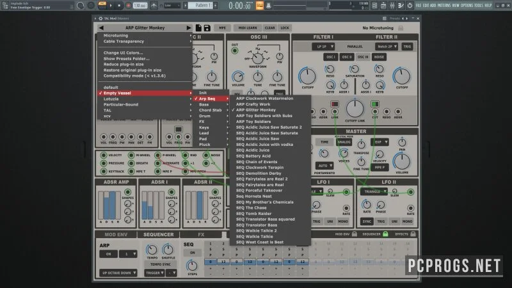The image size is (512, 288).
Task: Toggle the MOD ENV lock icon
Action: [355, 234]
